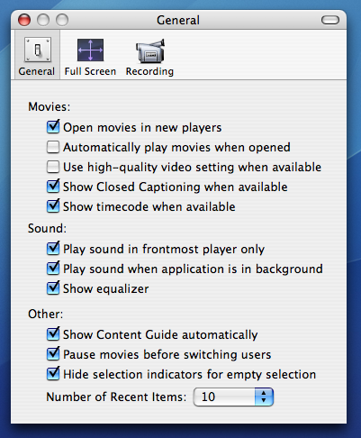Uncheck Show equalizer
361x438 pixels.
click(x=53, y=288)
